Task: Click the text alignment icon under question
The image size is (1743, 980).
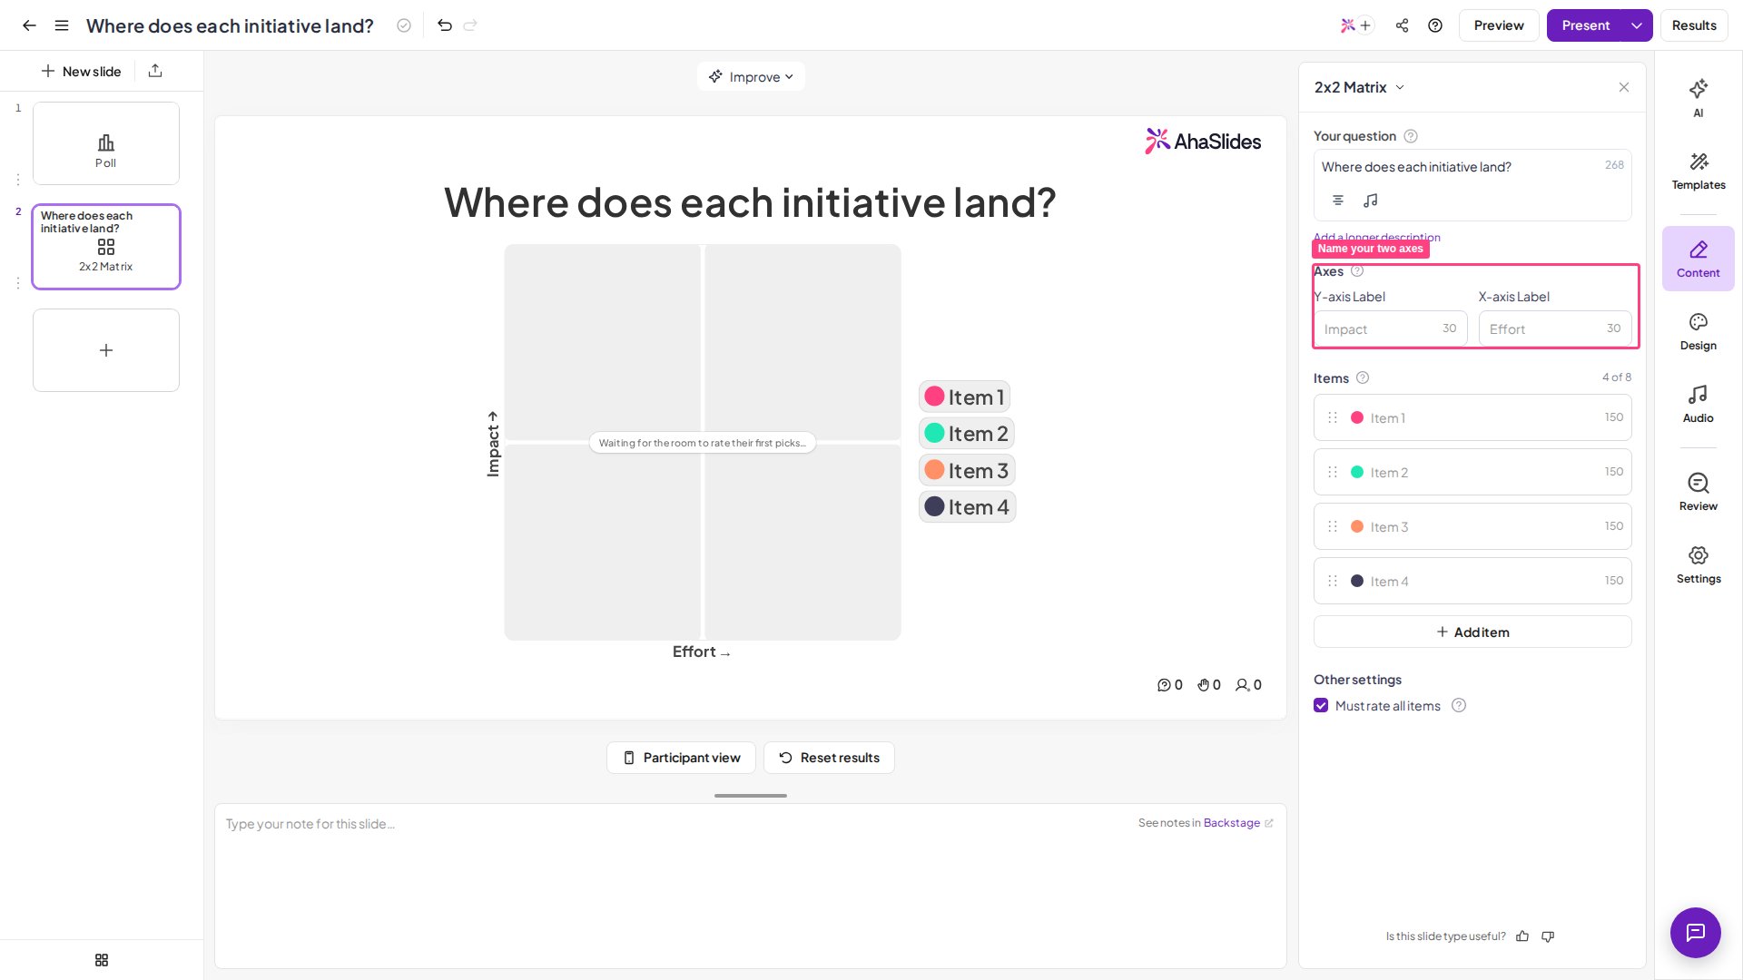Action: [1338, 201]
